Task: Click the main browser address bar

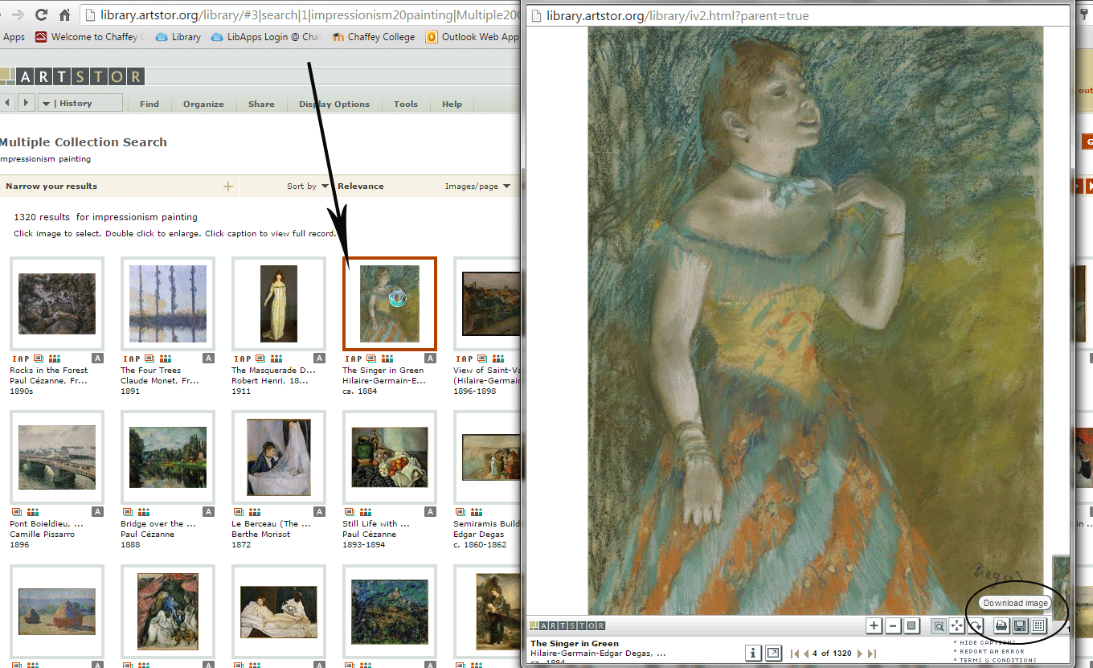Action: tap(301, 14)
